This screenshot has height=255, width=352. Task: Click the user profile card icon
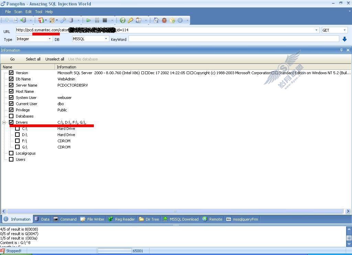point(139,20)
